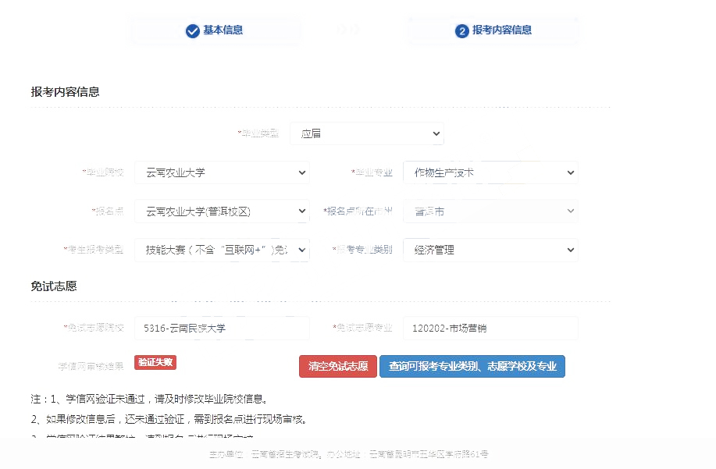Click the 免试志愿 section heading
This screenshot has width=716, height=469.
[x=54, y=286]
